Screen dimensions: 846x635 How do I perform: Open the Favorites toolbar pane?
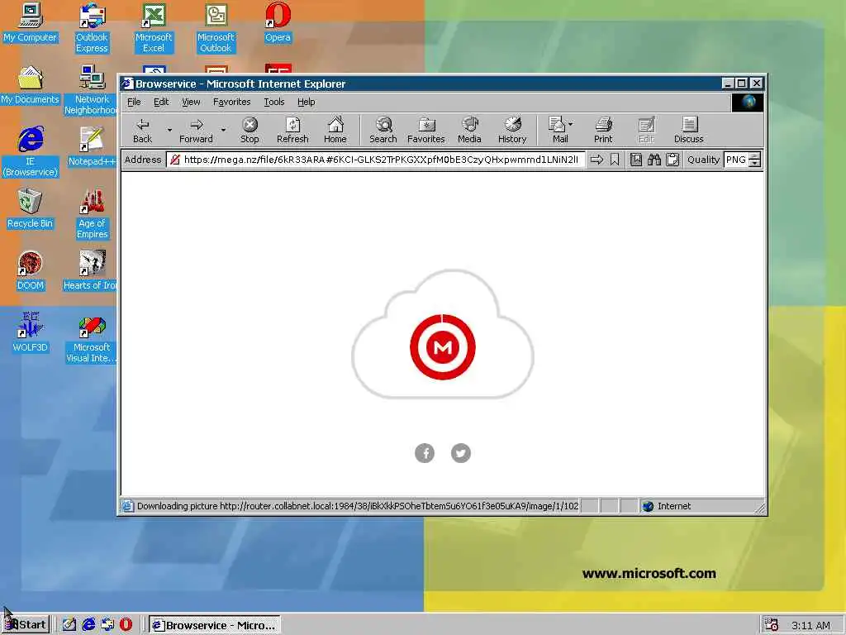tap(426, 130)
